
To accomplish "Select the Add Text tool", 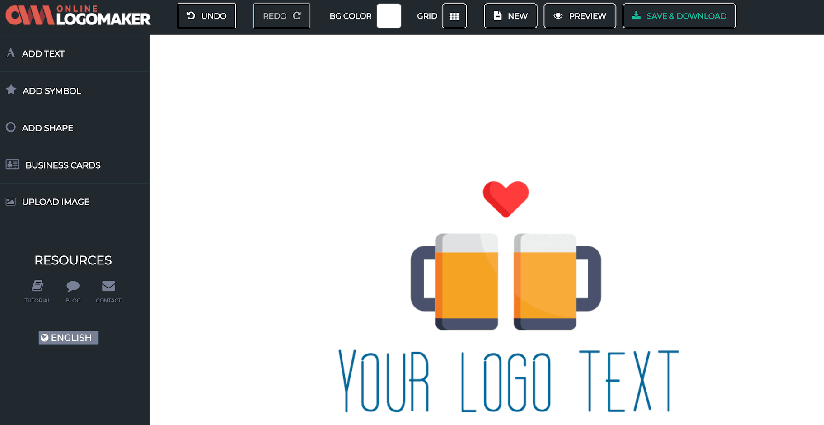I will tap(43, 53).
